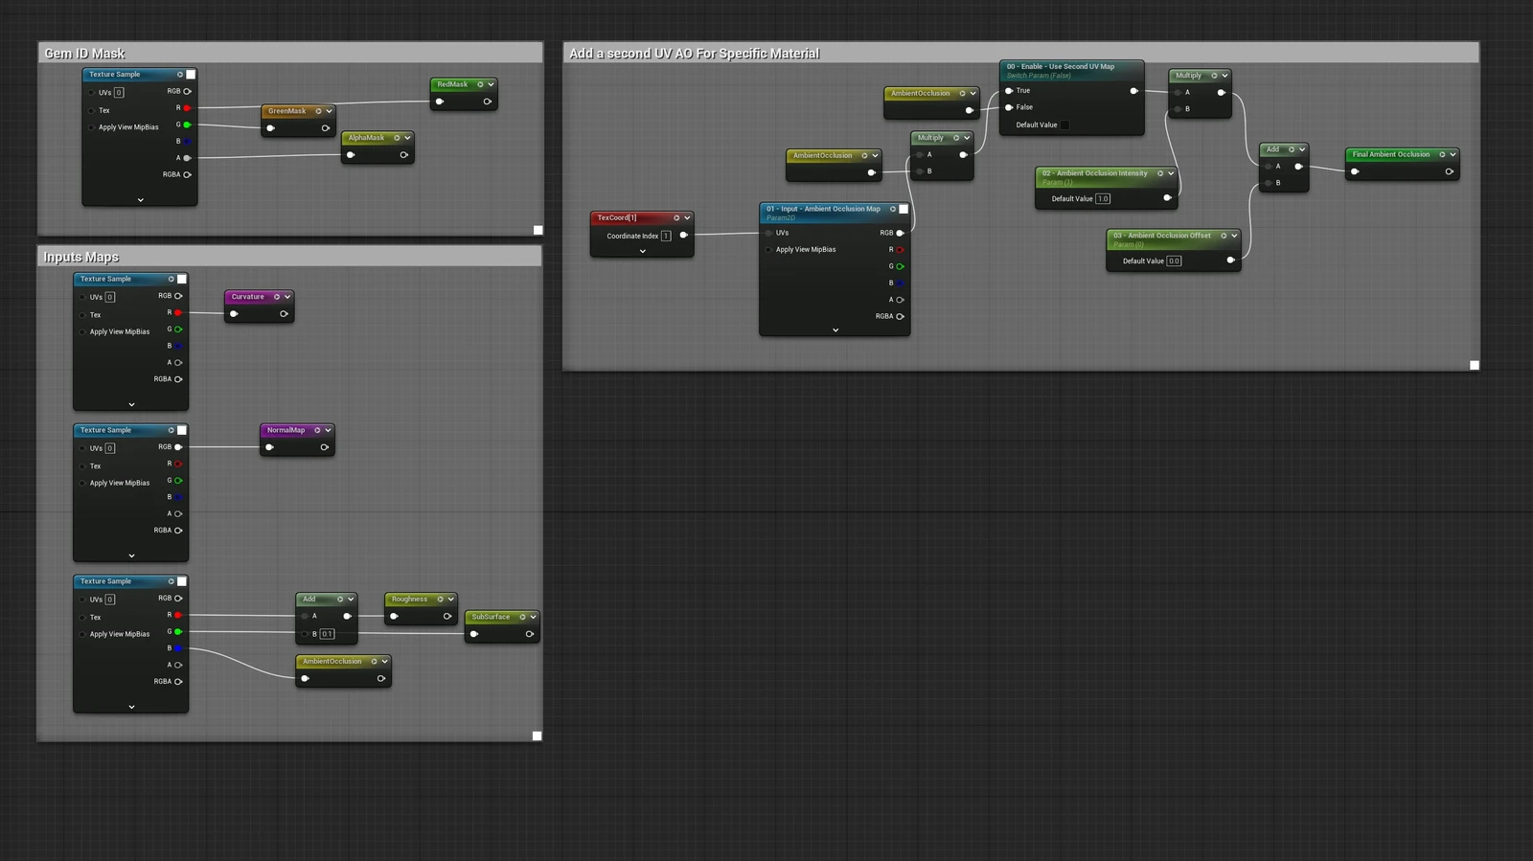Click the Default Value 0.0 field on Ambient Occlusion Offset
The width and height of the screenshot is (1533, 861).
pos(1174,261)
